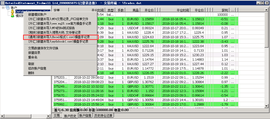Switch to the 交易 tab
Viewport: 270px width, 119px height.
pos(57,116)
